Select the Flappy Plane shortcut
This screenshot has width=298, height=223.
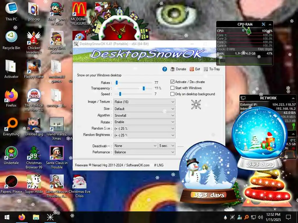34,69
